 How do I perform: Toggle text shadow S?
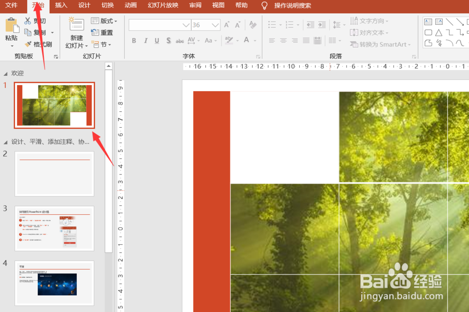click(168, 41)
